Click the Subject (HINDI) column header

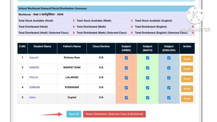coord(126,48)
